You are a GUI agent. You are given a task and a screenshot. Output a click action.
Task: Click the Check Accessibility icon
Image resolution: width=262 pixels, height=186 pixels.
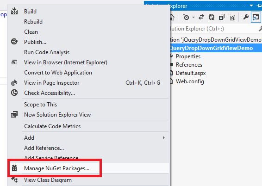[x=14, y=93]
